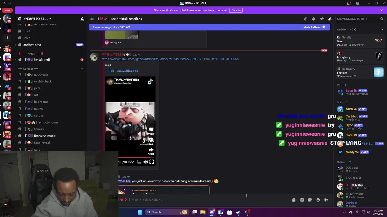Viewport: 387px width, 217px height.
Task: Click the TikTok share arrow icon
Action: point(151,150)
